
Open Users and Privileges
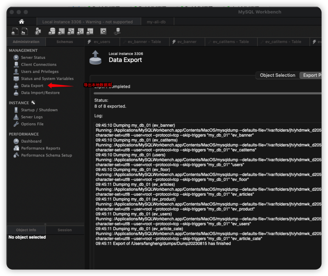pos(40,71)
